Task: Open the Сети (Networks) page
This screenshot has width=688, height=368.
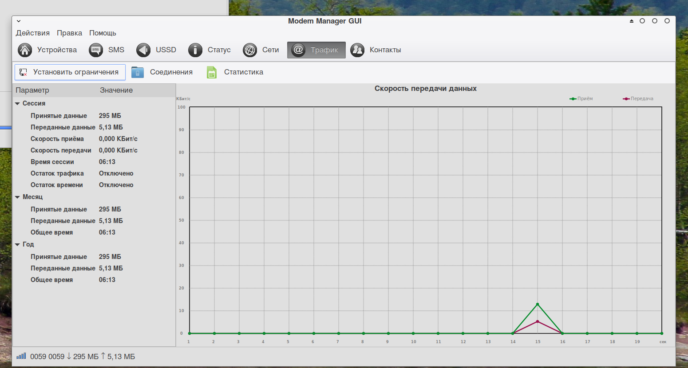Action: [x=261, y=50]
